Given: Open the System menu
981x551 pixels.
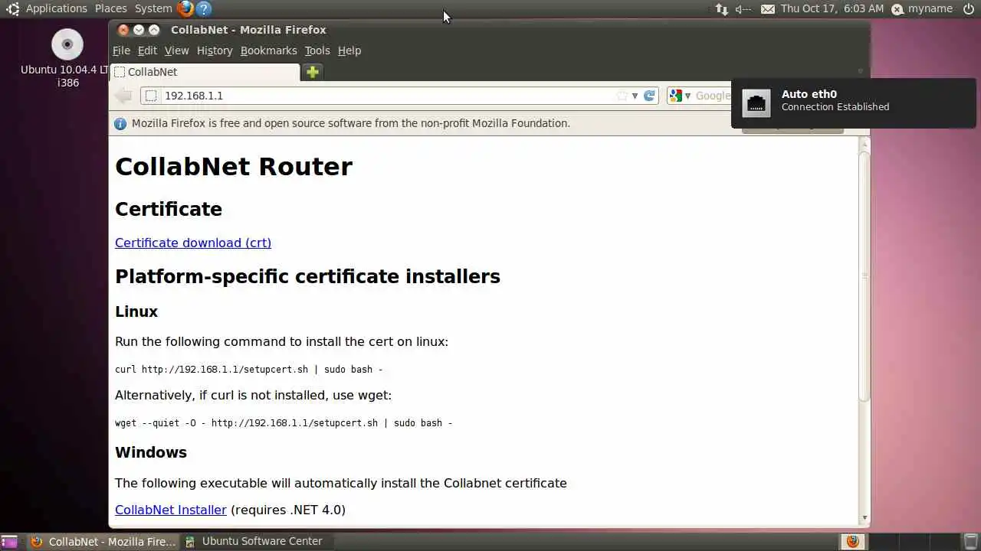Looking at the screenshot, I should (153, 9).
